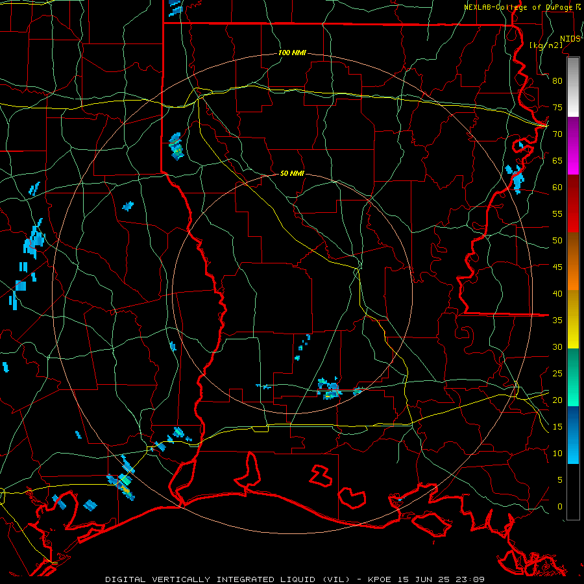Click the DIGITAL VERTICALLY INTEGRATED LIQUID (VIL) title
Viewport: 584px width, 584px height.
point(228,579)
